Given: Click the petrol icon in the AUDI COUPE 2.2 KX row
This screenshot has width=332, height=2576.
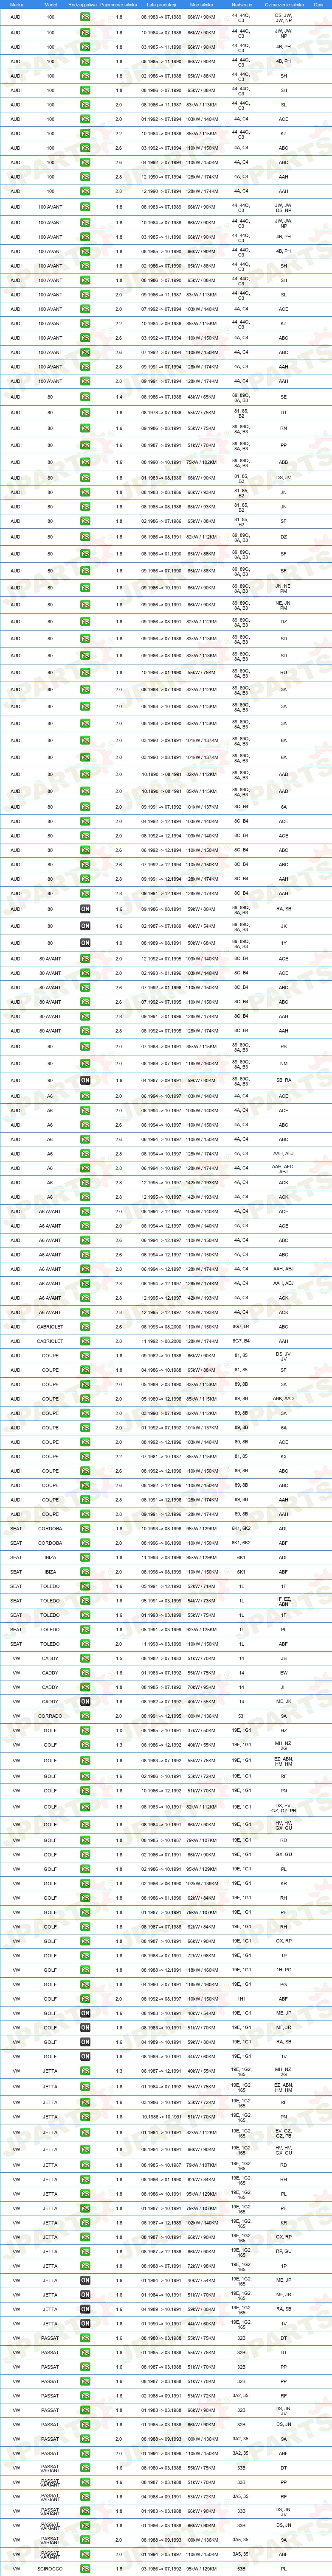Looking at the screenshot, I should 85,1456.
